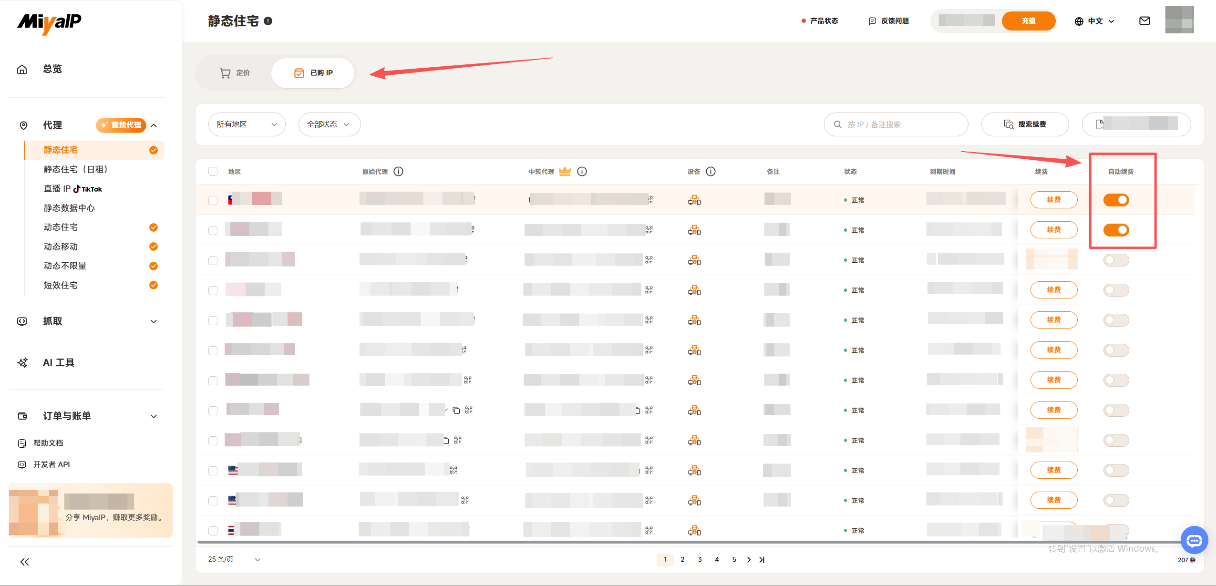Image resolution: width=1216 pixels, height=586 pixels.
Task: Open 静态住宅（日租） in sidebar
Action: click(76, 170)
